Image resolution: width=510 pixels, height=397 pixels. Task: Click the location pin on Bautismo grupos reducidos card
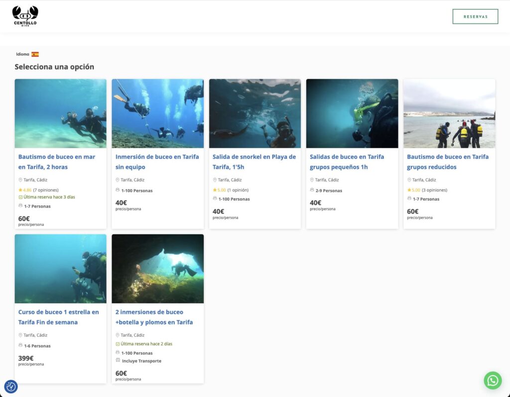409,180
